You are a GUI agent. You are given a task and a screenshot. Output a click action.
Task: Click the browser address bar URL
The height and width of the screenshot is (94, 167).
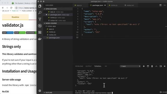click(27, 8)
